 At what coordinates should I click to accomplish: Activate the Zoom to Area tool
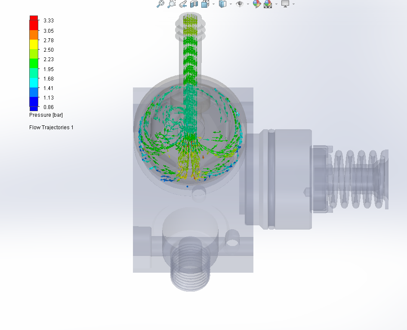[172, 4]
